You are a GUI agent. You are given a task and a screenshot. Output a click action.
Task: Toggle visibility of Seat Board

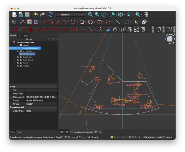pyautogui.click(x=18, y=57)
